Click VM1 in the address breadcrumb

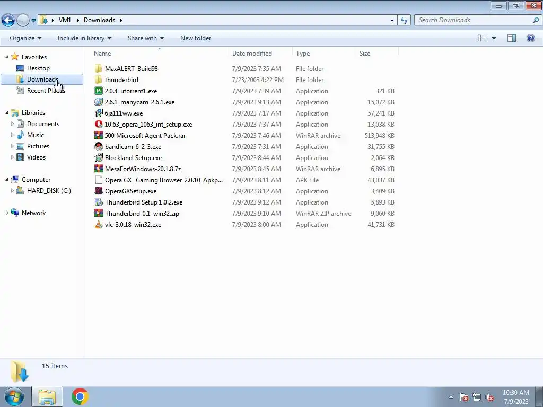pyautogui.click(x=65, y=20)
